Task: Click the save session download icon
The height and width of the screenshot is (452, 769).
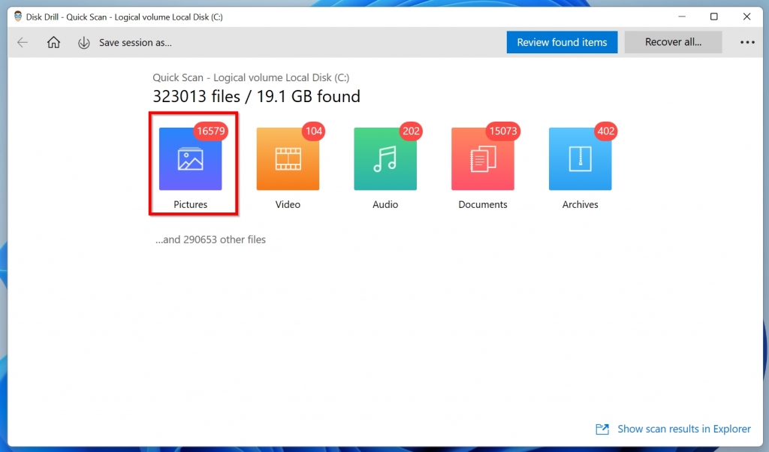Action: click(83, 43)
